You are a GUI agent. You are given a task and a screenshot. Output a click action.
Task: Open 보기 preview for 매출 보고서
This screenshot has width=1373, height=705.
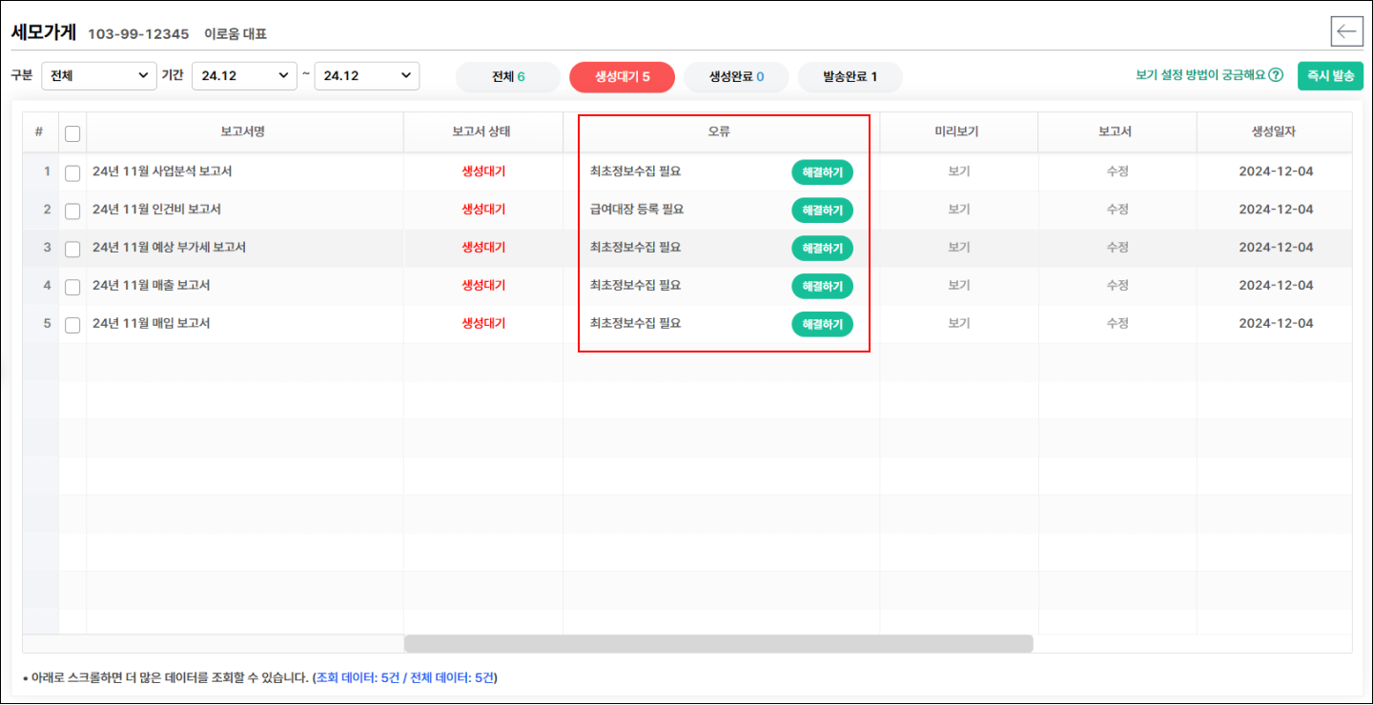[958, 286]
